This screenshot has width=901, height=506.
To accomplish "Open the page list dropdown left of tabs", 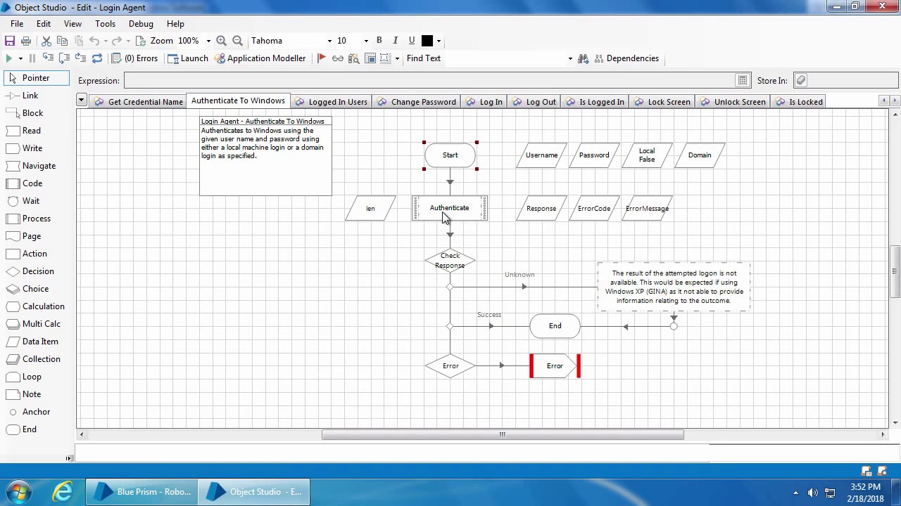I will tap(81, 100).
